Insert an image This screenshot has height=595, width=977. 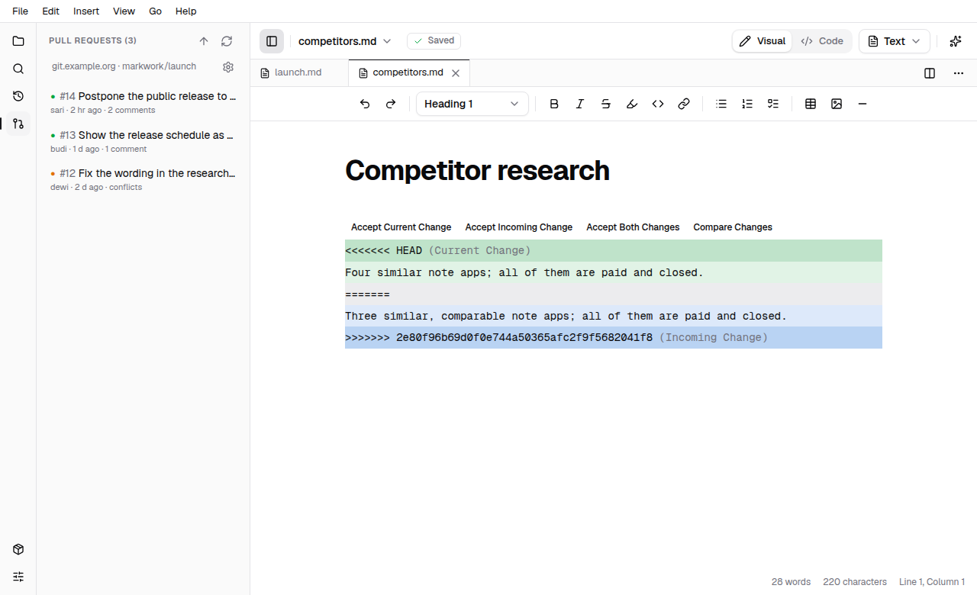click(x=837, y=104)
